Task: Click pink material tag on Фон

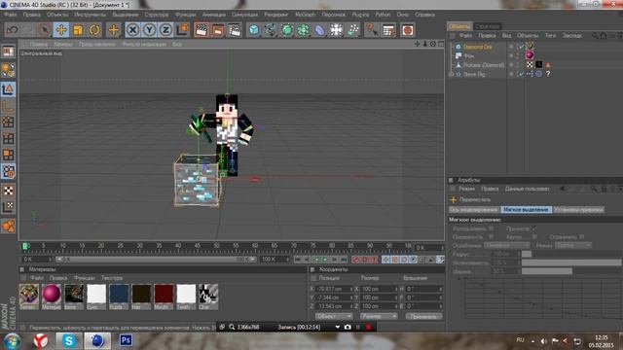Action: [x=530, y=55]
